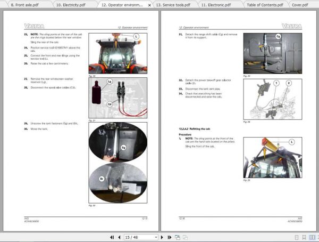This screenshot has width=319, height=242.
Task: Open the page number dropdown arrow
Action: [156, 237]
